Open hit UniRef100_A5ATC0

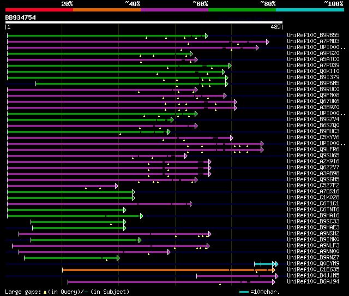tap(313, 60)
